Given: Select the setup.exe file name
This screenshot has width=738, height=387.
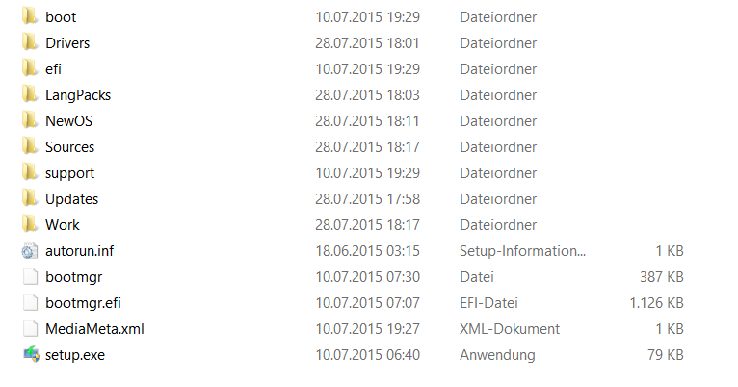Looking at the screenshot, I should point(75,355).
